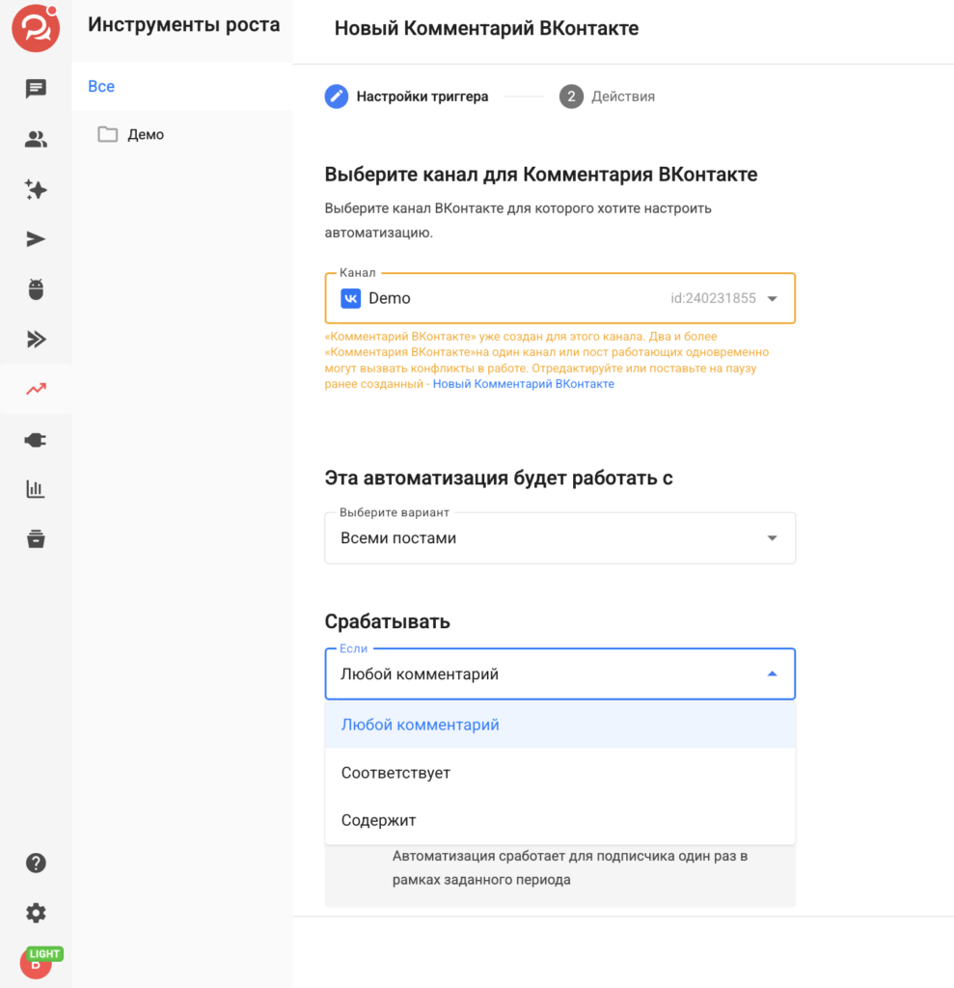Open the bar chart analytics icon
The height and width of the screenshot is (988, 954).
pos(36,489)
